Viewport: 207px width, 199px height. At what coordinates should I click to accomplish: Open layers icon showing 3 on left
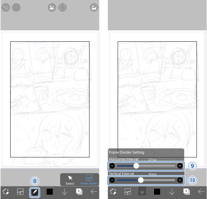tap(79, 192)
